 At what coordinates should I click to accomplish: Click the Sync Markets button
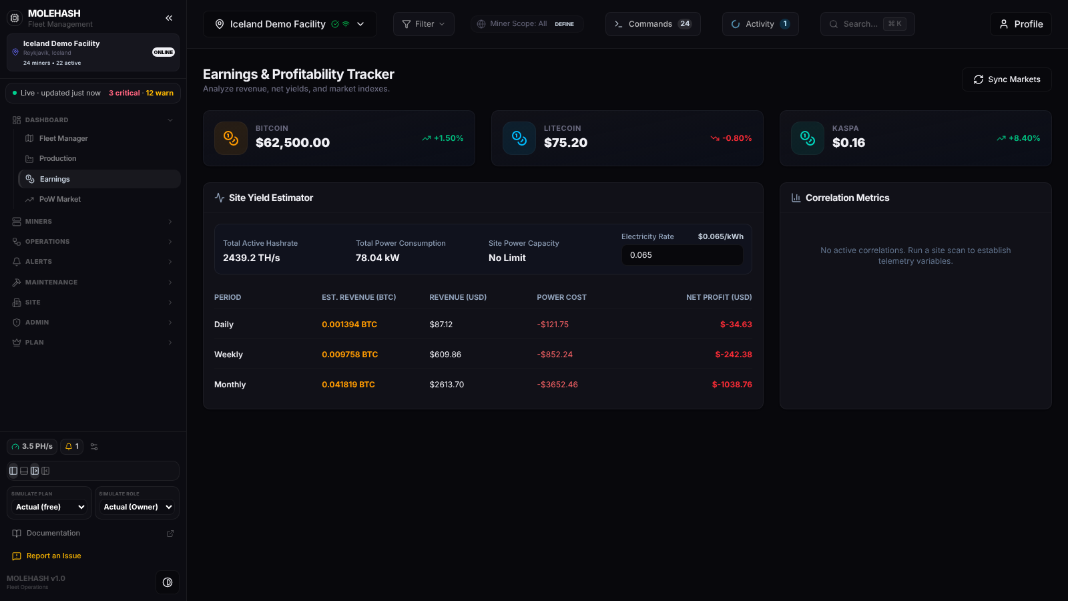(1007, 79)
